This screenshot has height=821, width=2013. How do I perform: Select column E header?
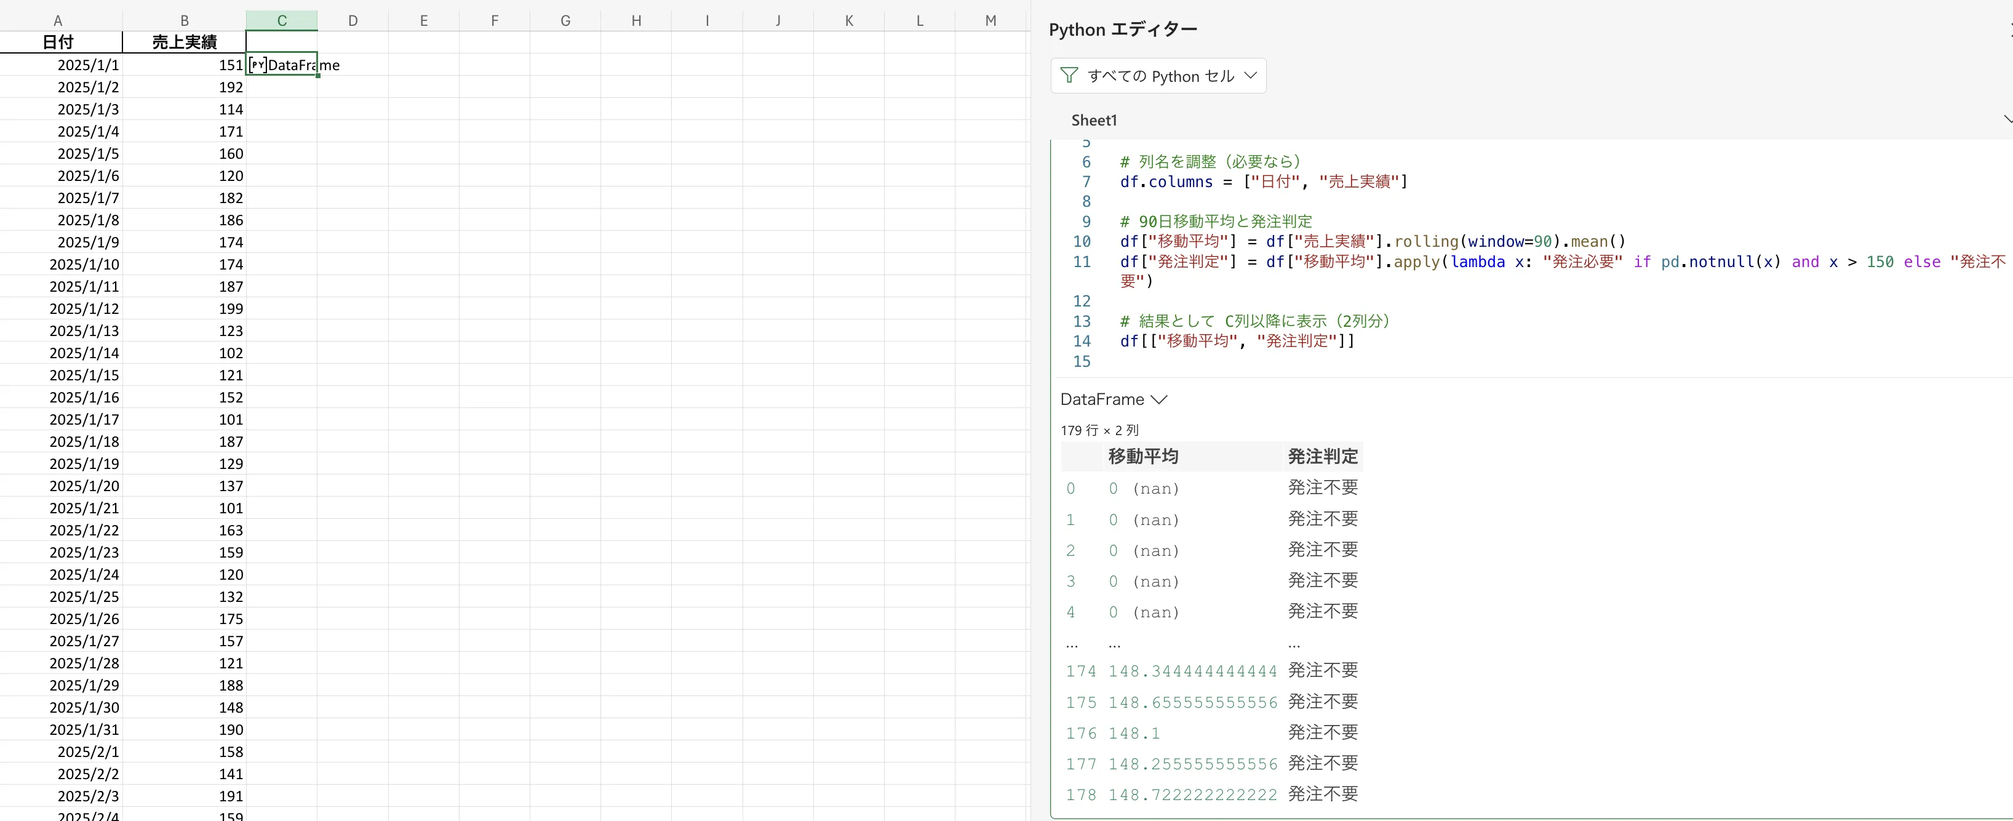tap(423, 21)
